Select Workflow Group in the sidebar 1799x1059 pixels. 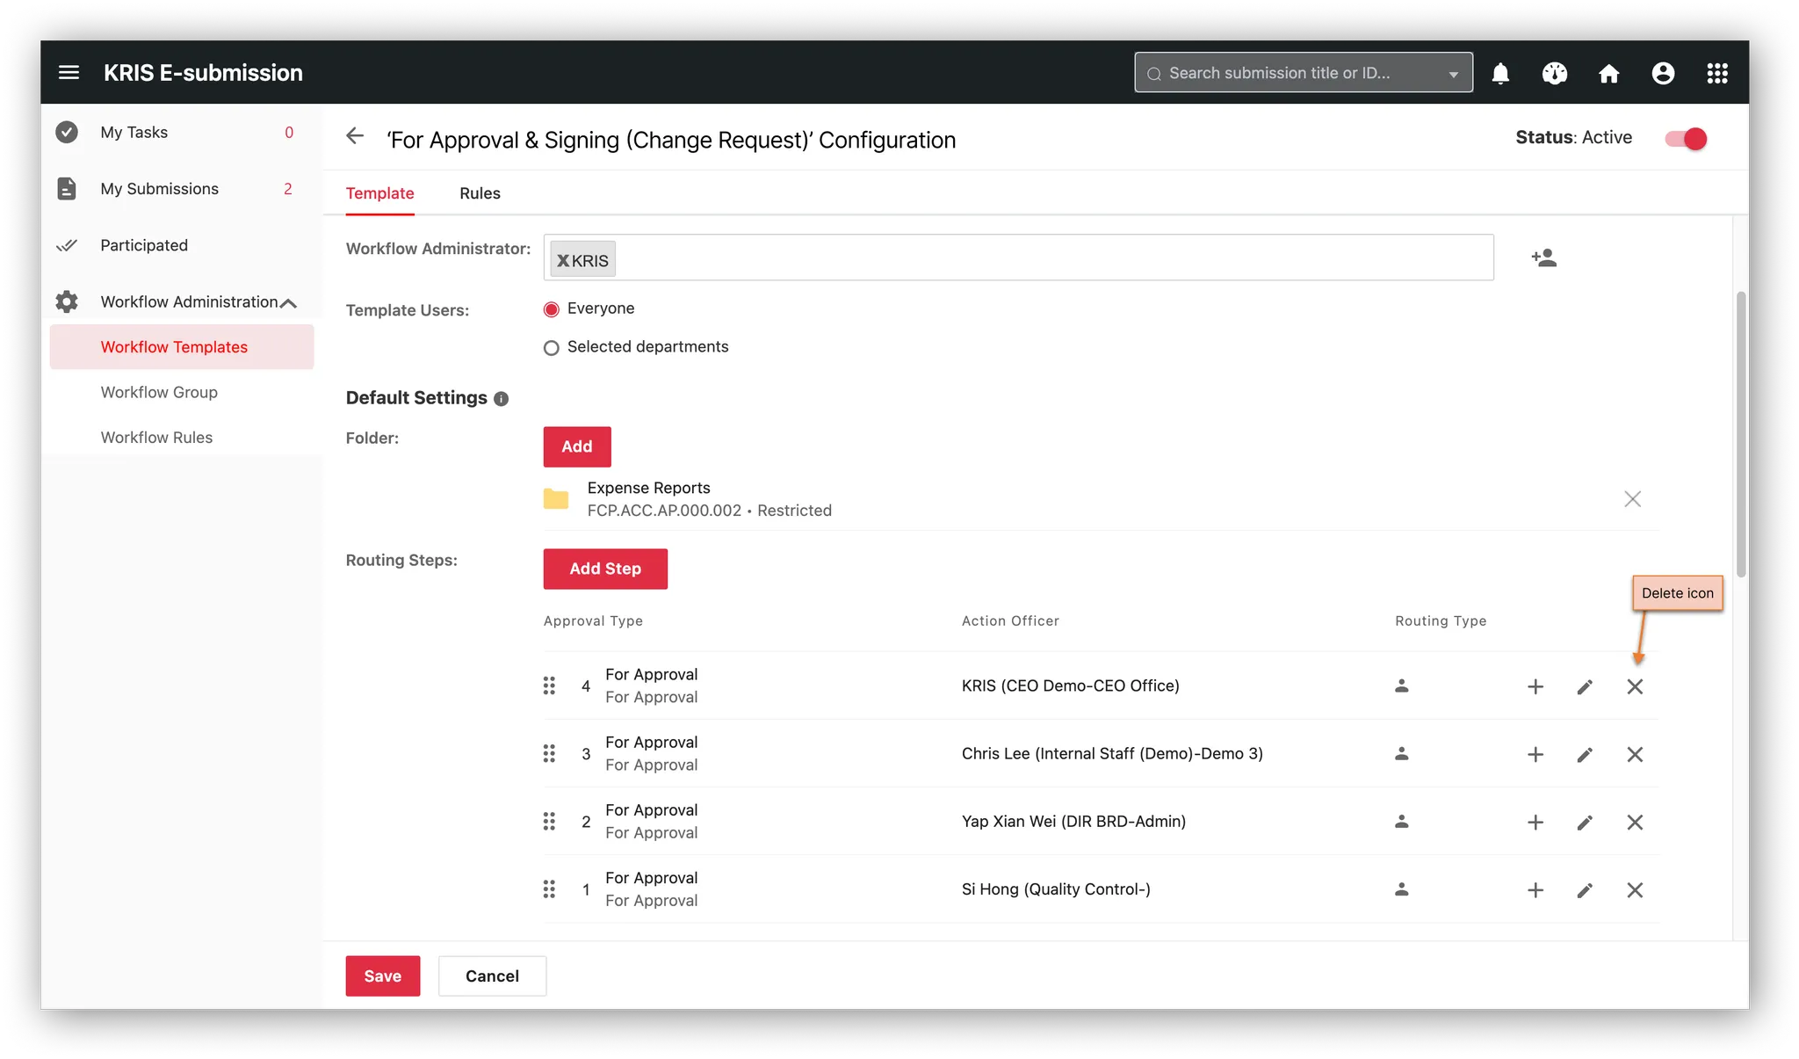pyautogui.click(x=159, y=392)
